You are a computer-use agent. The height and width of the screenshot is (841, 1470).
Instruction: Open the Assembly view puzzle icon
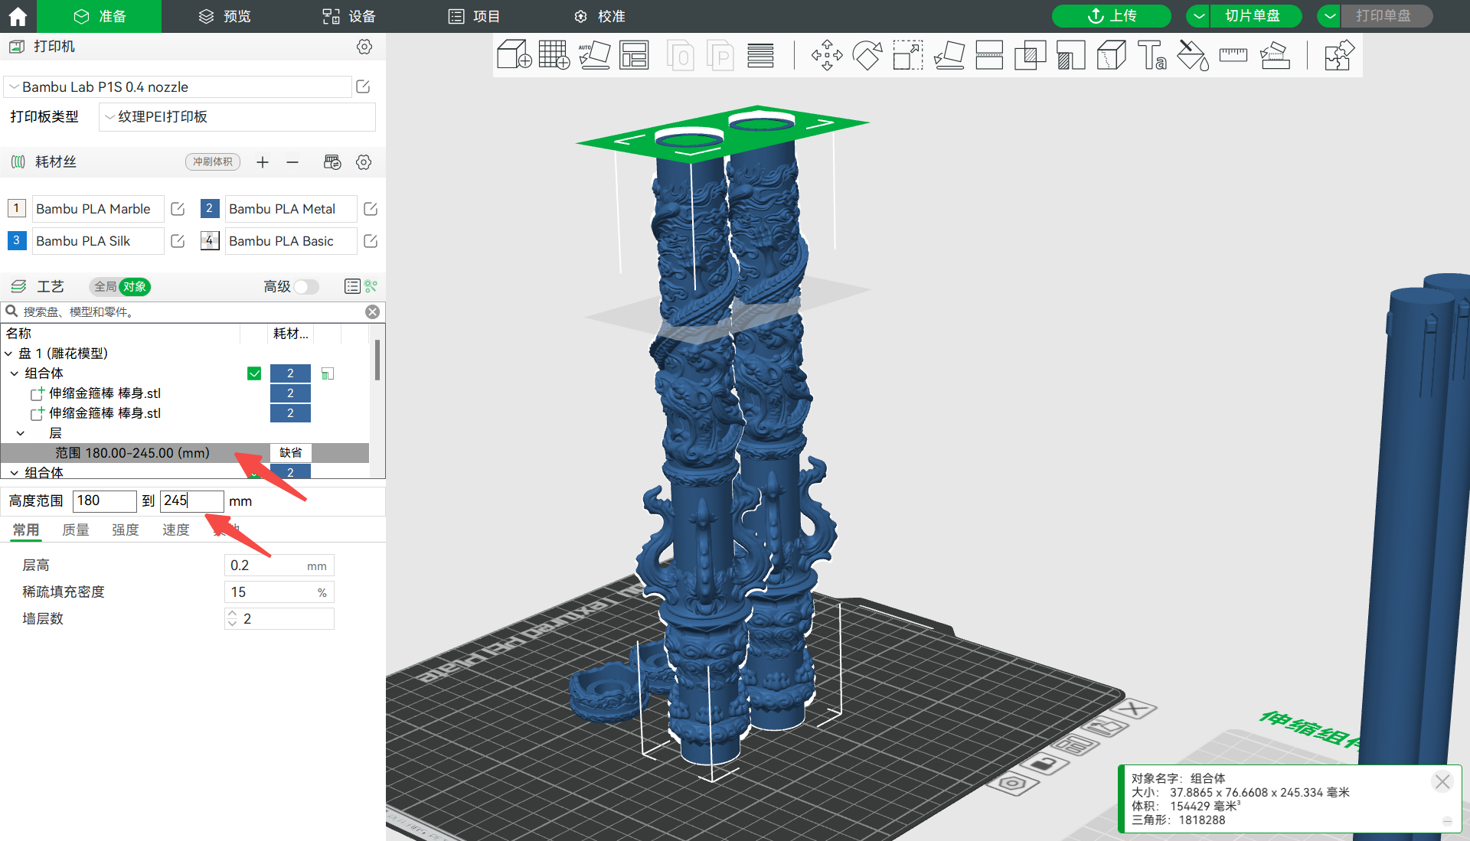(x=1339, y=55)
